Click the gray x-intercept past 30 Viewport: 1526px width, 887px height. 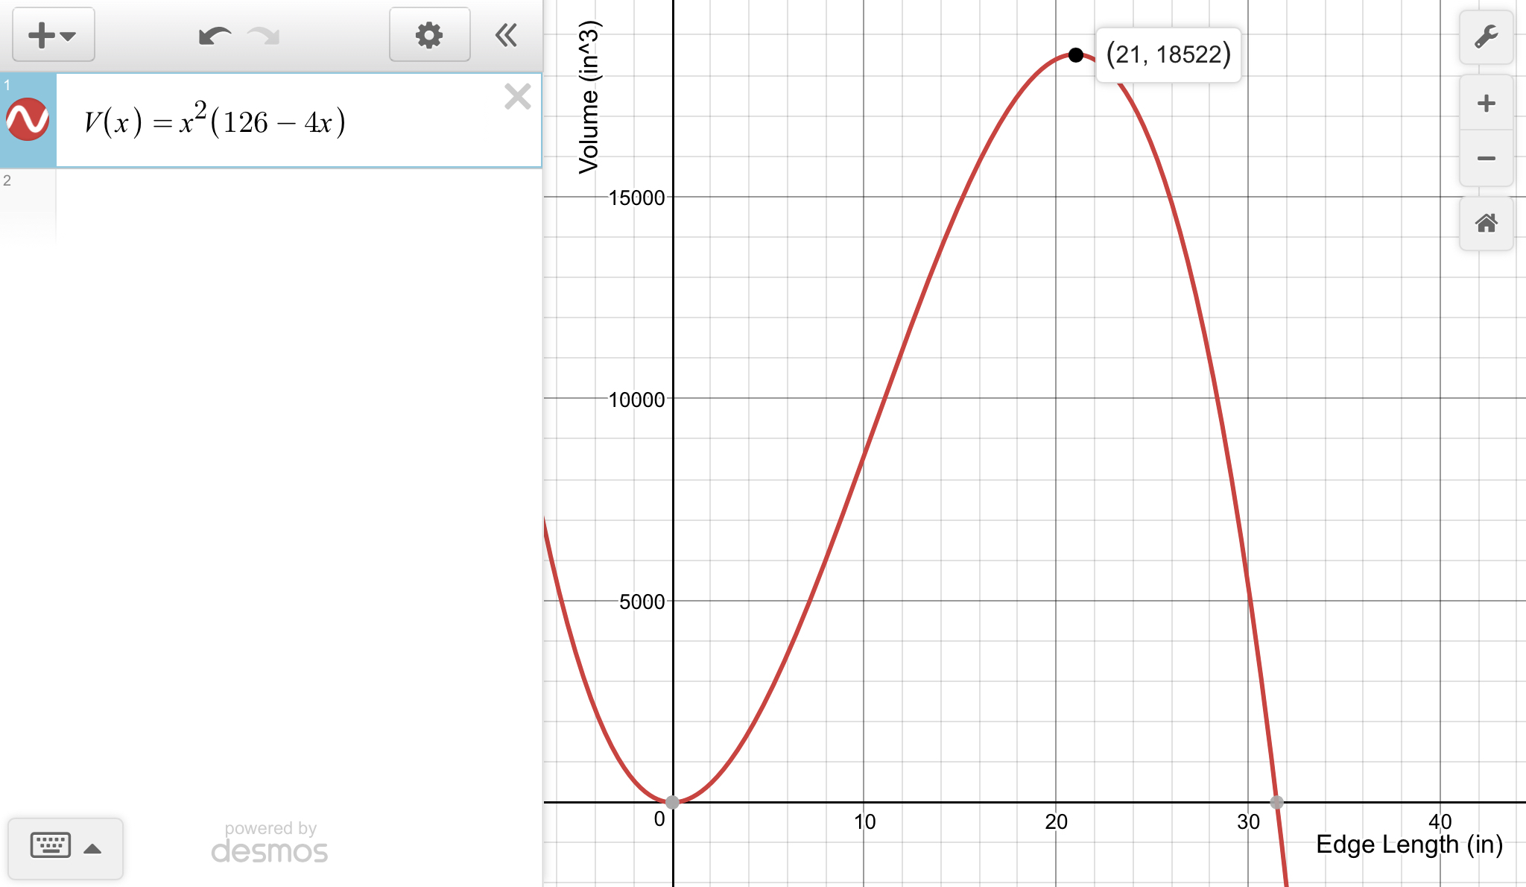coord(1276,802)
